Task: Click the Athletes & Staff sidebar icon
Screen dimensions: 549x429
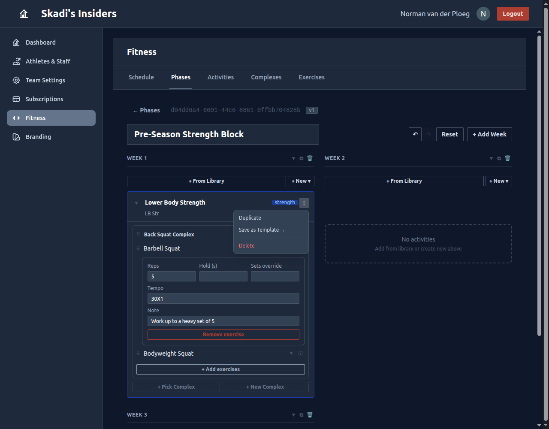Action: pyautogui.click(x=16, y=61)
